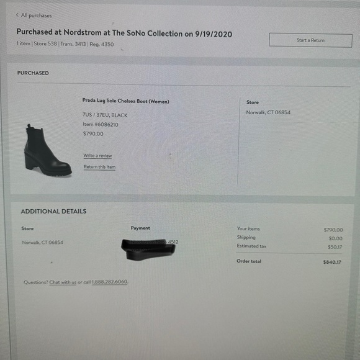Click the purchase heading dated 9/19/2020
Screen dimensions: 360x360
tap(124, 33)
